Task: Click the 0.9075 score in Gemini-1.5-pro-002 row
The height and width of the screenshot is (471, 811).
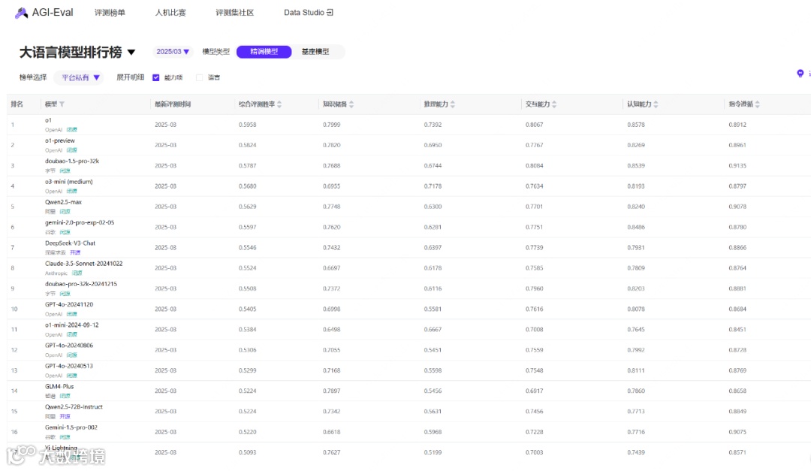Action: (737, 432)
